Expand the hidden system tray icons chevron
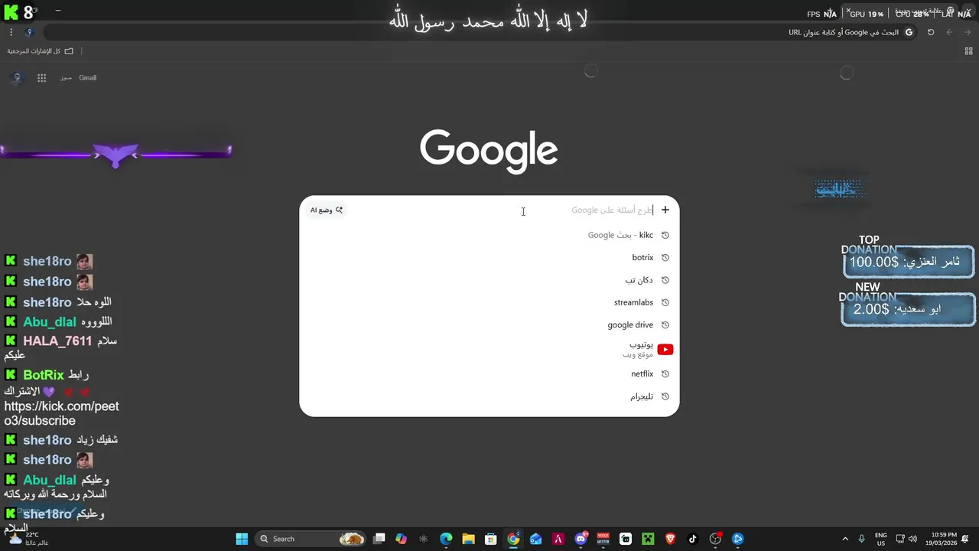This screenshot has width=979, height=551. [x=845, y=539]
